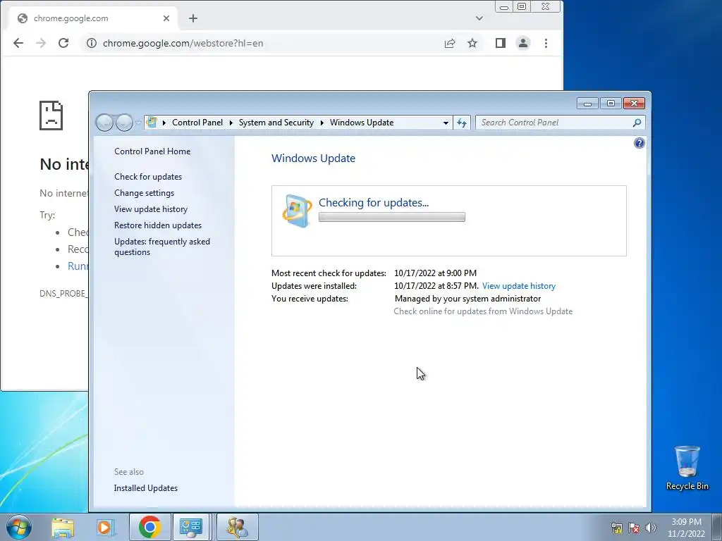This screenshot has width=722, height=541.
Task: Refresh the Control Panel address bar
Action: [462, 123]
